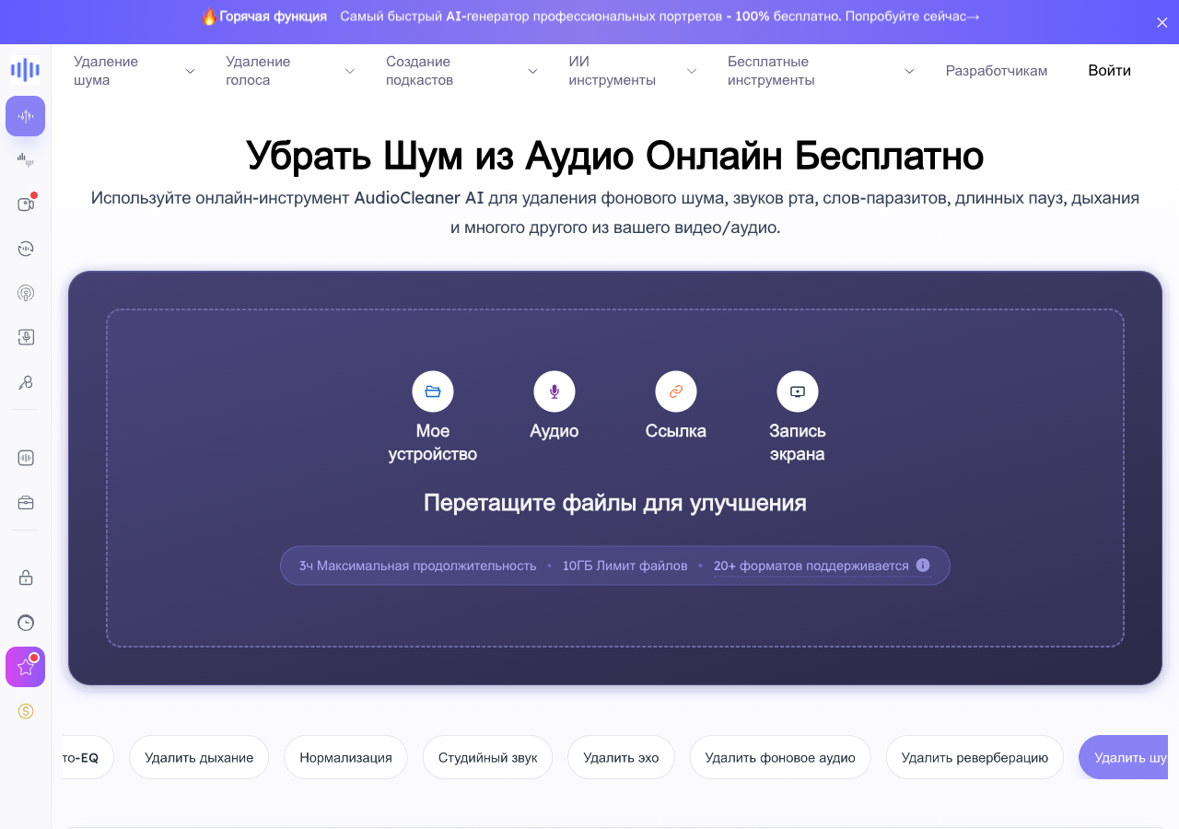This screenshot has height=829, width=1179.
Task: Click the circular waveform sidebar icon
Action: click(26, 249)
